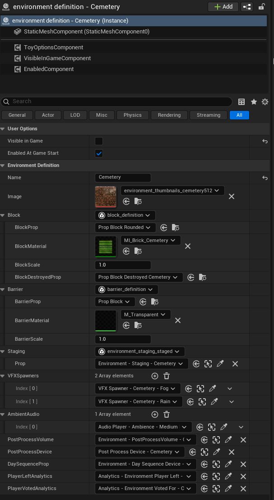Open the block_definition dropdown
The width and height of the screenshot is (274, 500).
(x=125, y=215)
